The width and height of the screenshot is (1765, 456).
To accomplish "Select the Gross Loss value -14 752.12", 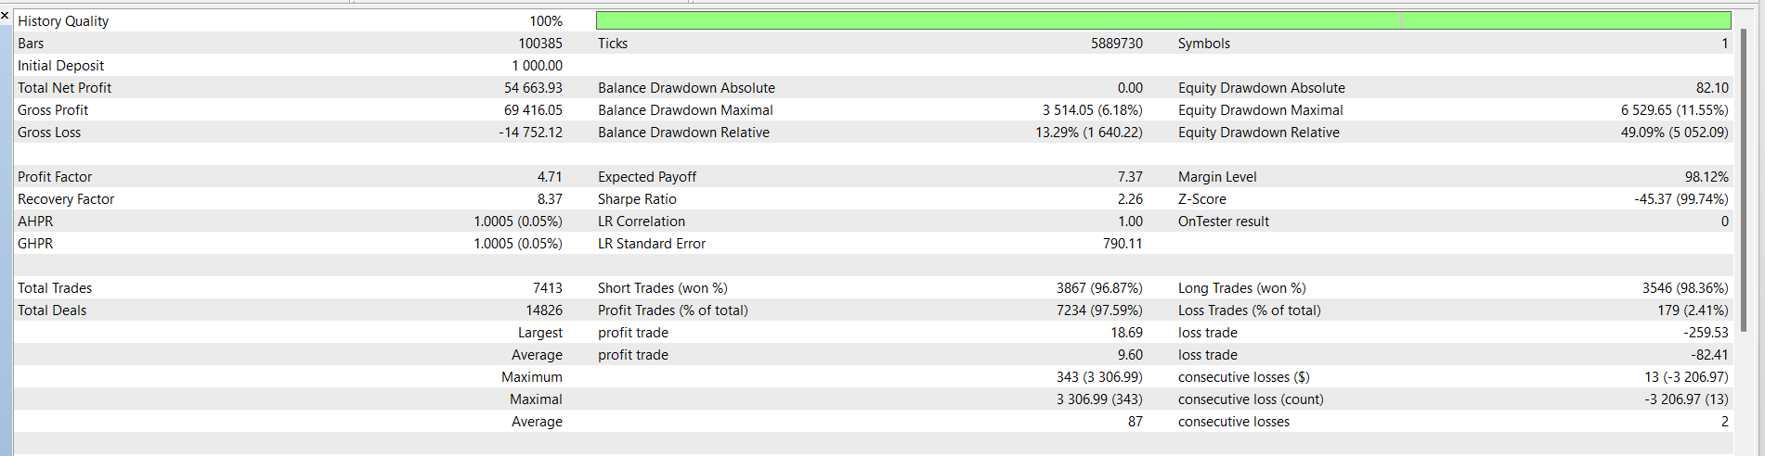I will 530,133.
